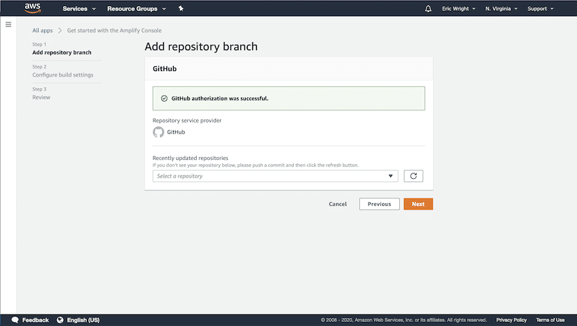The width and height of the screenshot is (577, 326).
Task: Open the Select a repository dropdown
Action: (x=275, y=176)
